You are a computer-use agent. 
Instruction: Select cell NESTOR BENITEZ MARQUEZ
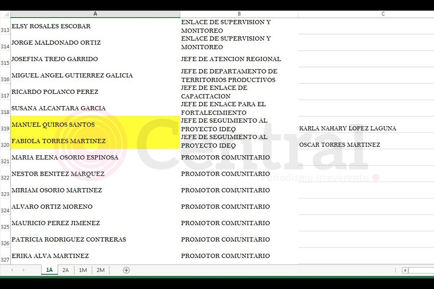coord(95,174)
